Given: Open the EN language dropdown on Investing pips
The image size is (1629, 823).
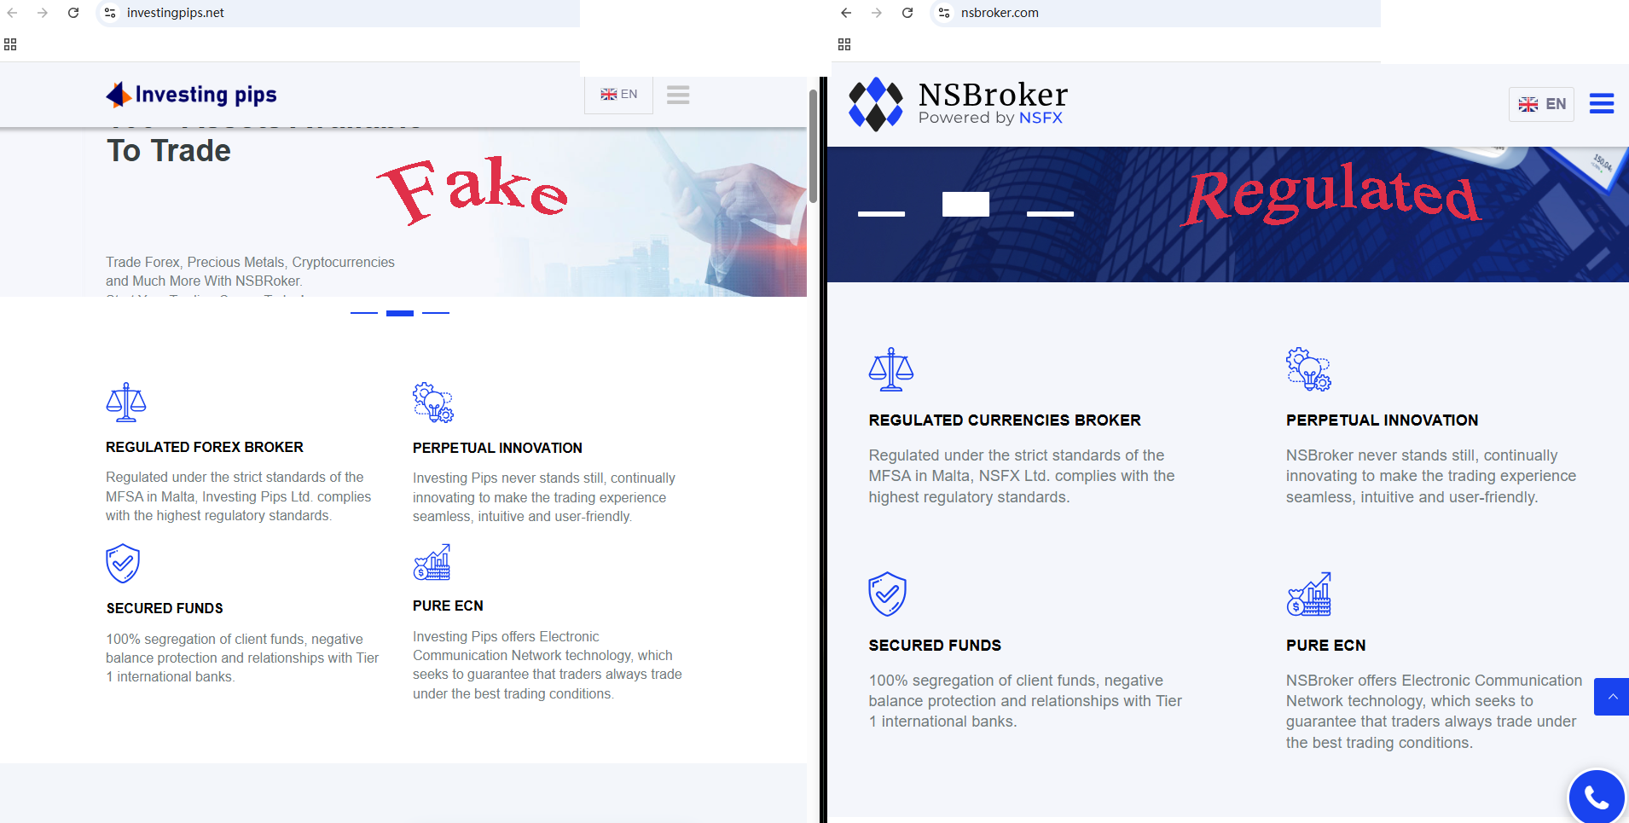Looking at the screenshot, I should point(619,95).
